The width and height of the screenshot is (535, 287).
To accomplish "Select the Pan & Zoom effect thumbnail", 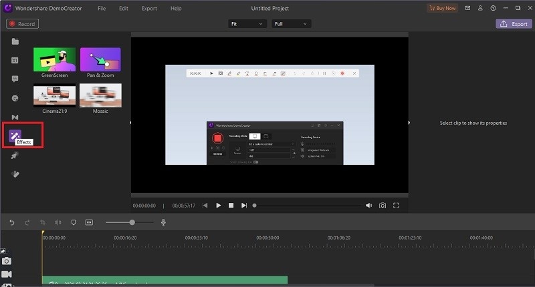I will tap(100, 59).
